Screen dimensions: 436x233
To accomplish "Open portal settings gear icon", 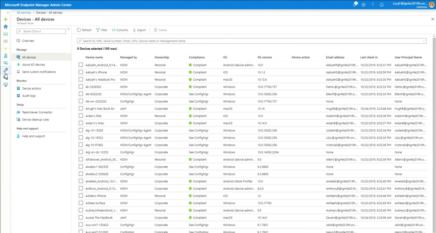I will pyautogui.click(x=364, y=5).
